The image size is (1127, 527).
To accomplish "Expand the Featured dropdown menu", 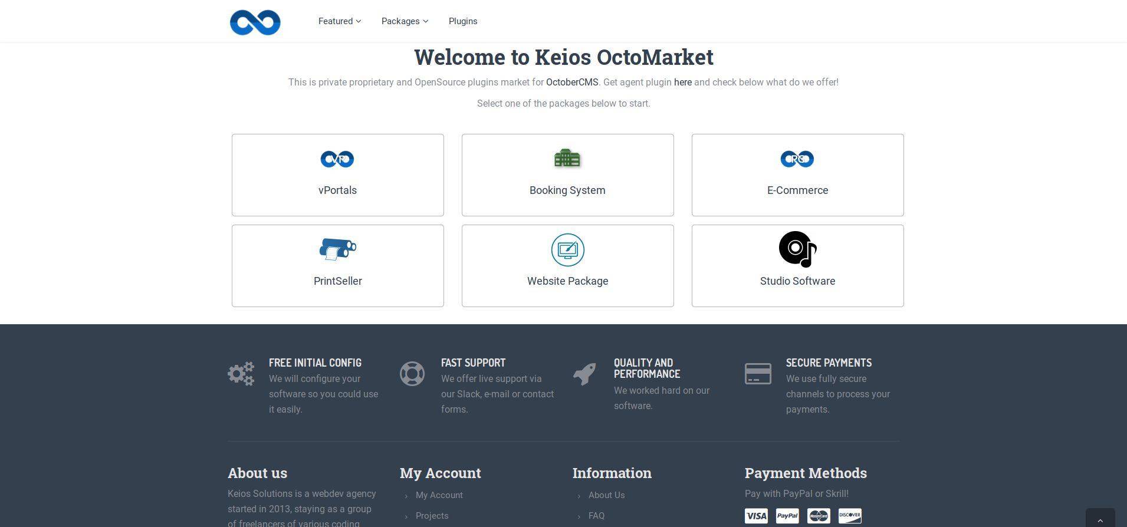I will tap(340, 21).
